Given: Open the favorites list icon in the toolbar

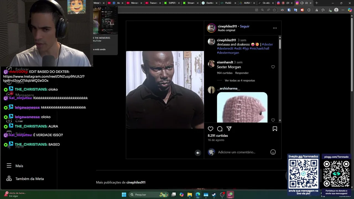Looking at the screenshot, I should tap(323, 10).
